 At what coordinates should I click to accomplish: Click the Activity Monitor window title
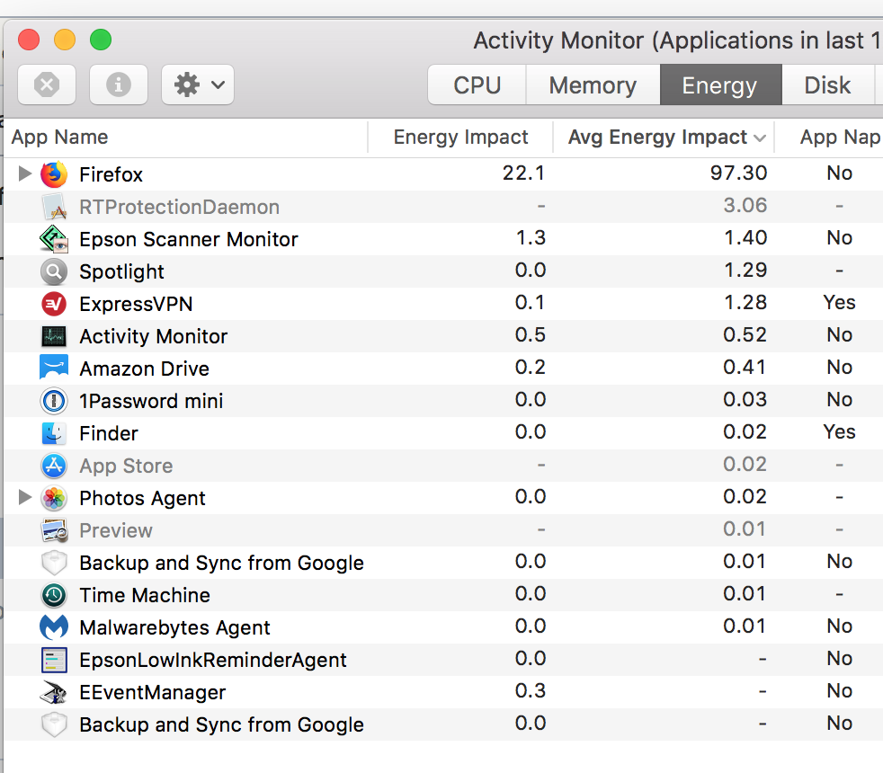[677, 40]
